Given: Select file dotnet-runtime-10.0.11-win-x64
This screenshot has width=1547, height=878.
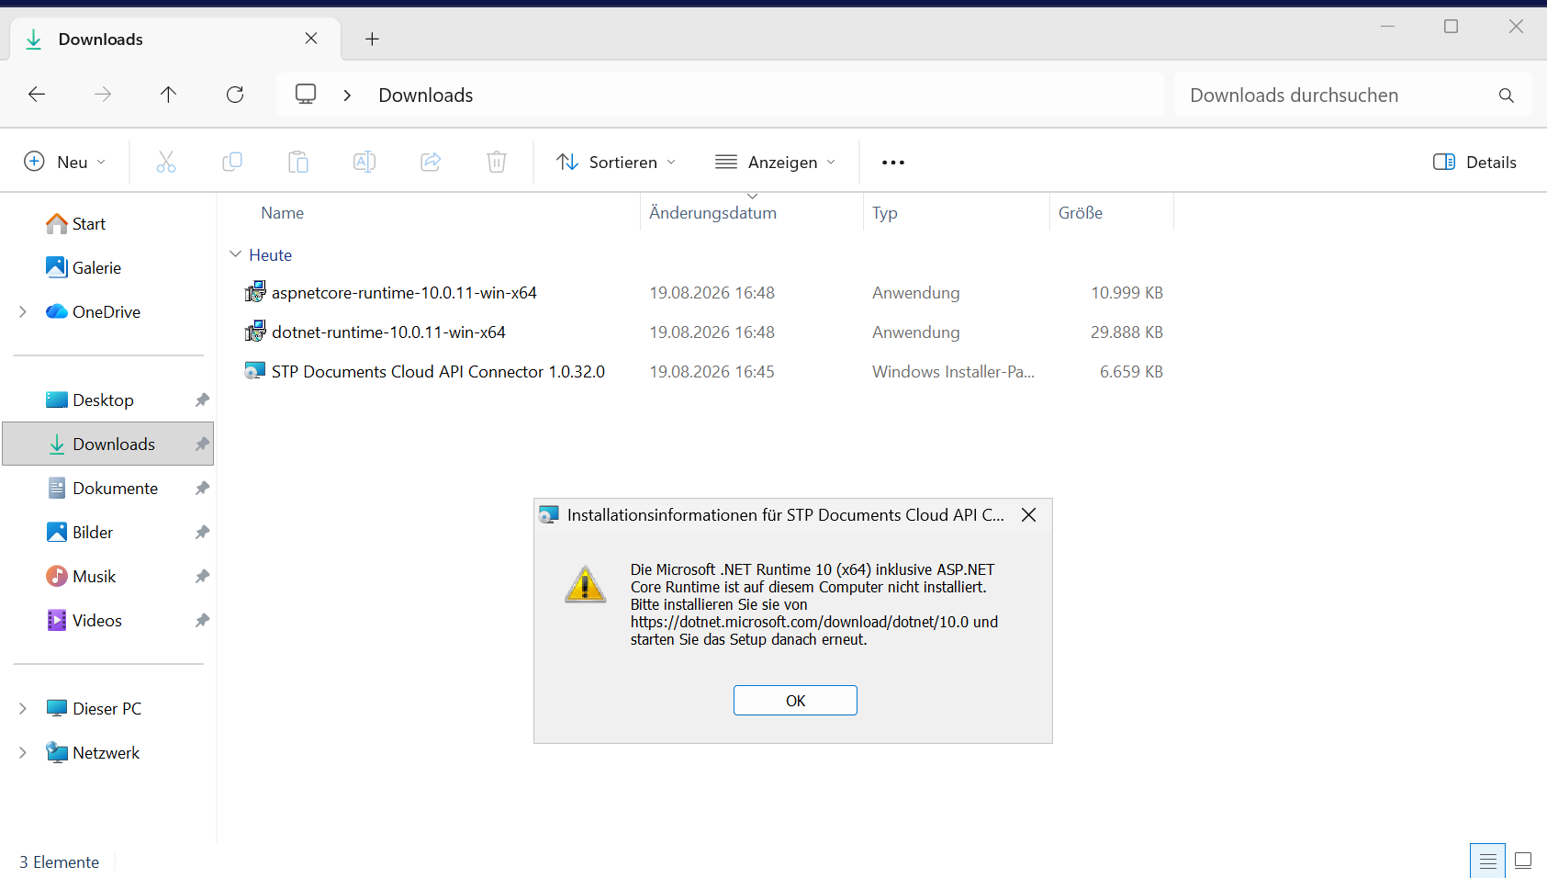Looking at the screenshot, I should [388, 332].
